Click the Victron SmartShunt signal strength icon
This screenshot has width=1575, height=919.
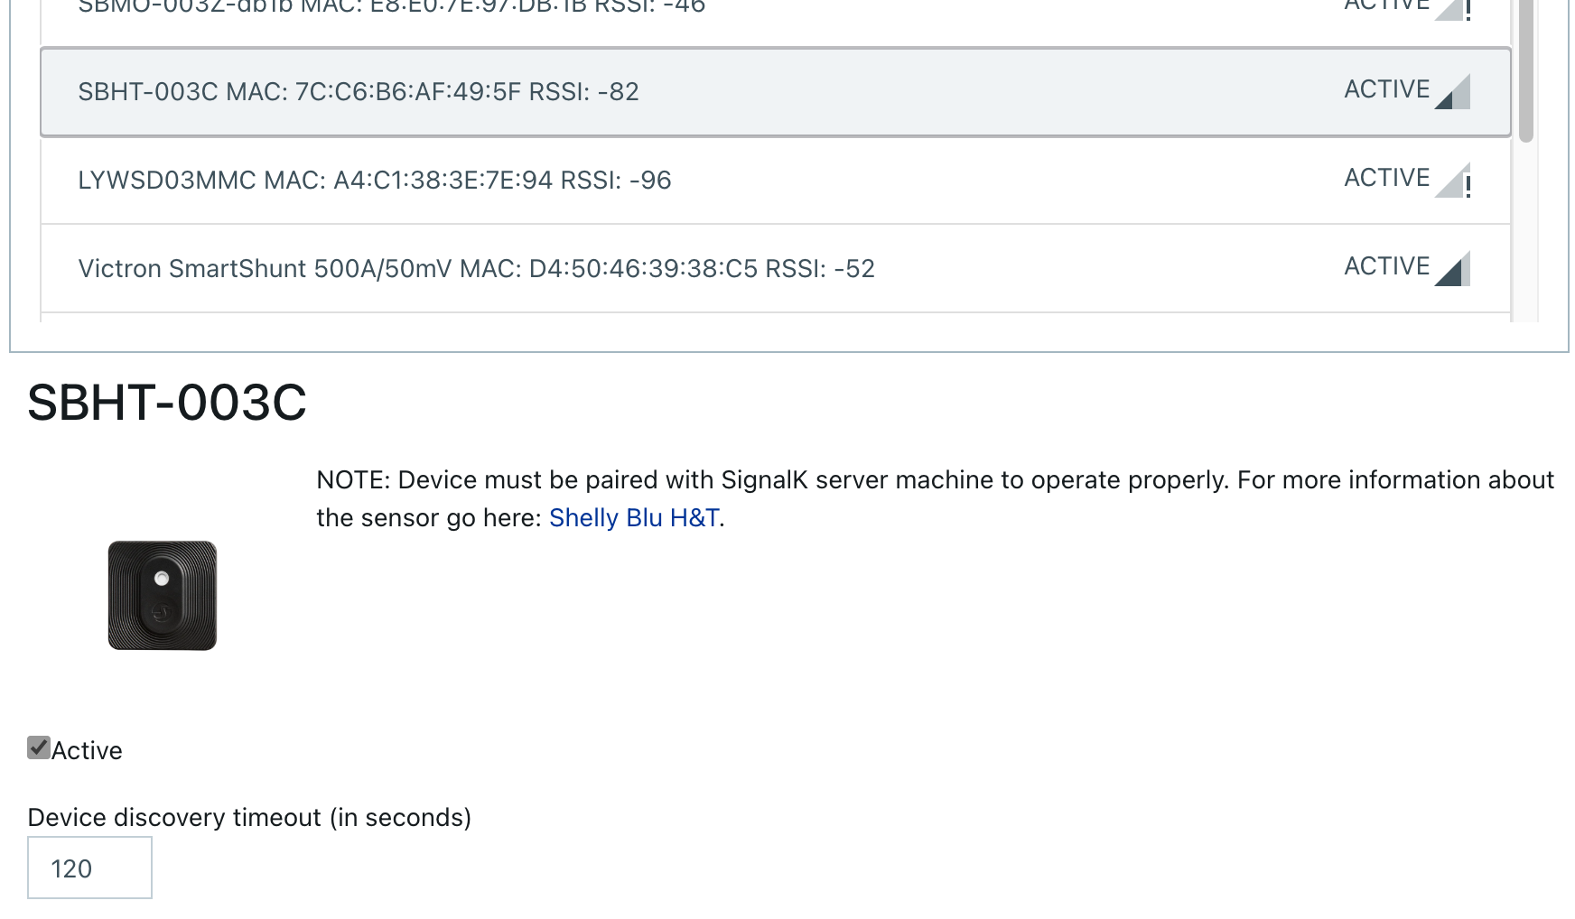[x=1452, y=269]
